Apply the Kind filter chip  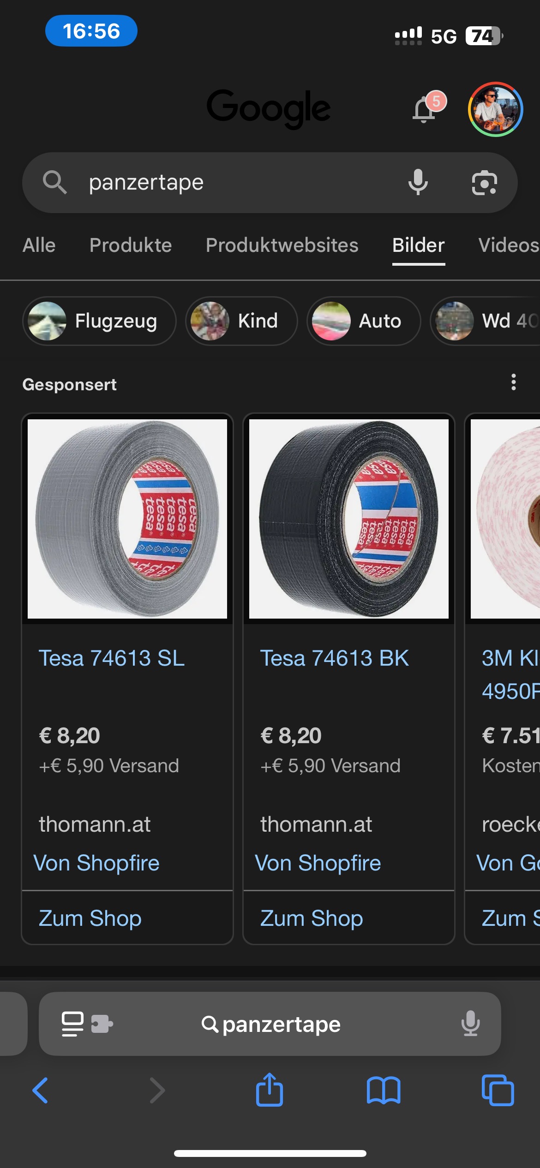tap(241, 321)
